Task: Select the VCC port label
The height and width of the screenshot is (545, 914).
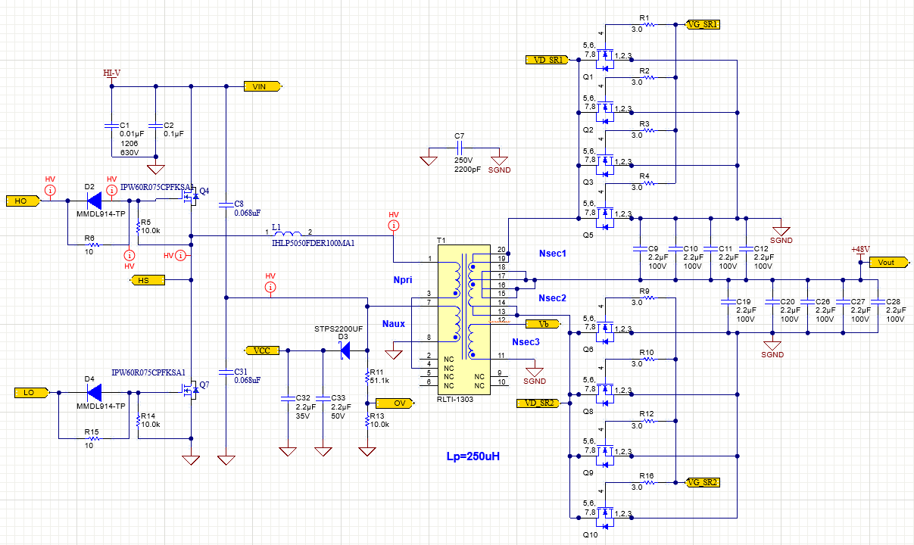Action: coord(261,350)
